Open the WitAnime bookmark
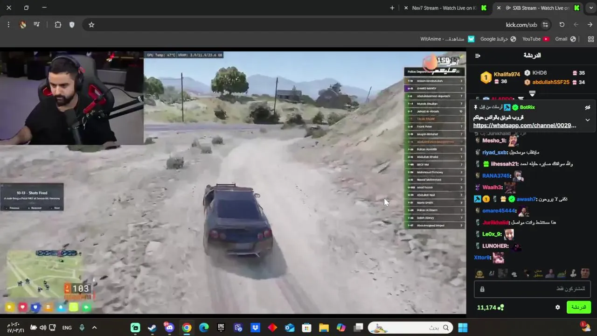Viewport: 597px width, 336px height. (x=447, y=39)
